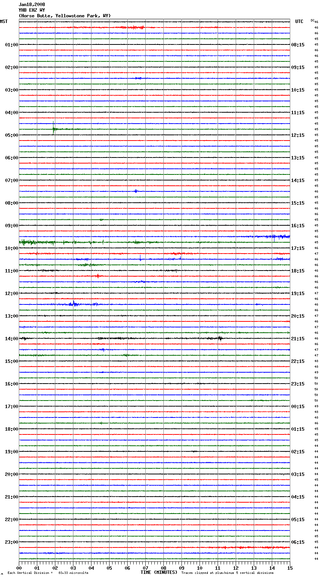The image size is (320, 578).
Task: Click the UTC time label "05:15"
Action: (x=298, y=520)
